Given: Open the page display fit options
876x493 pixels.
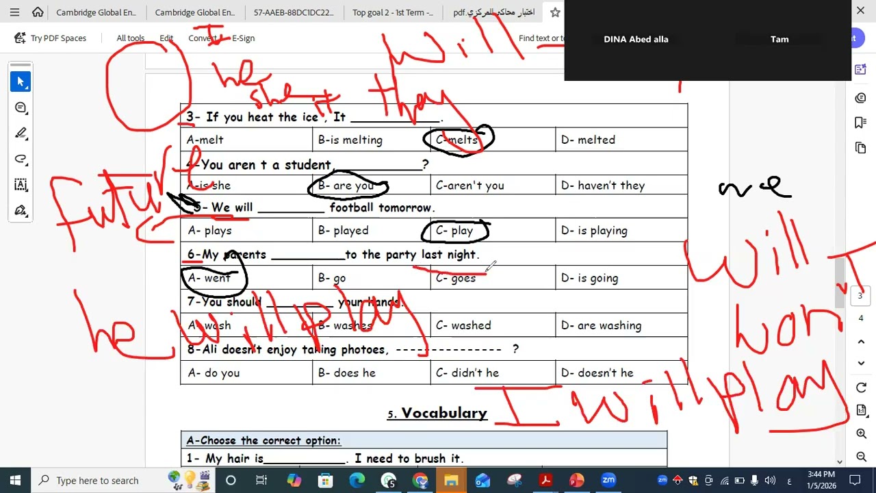Looking at the screenshot, I should 861,410.
